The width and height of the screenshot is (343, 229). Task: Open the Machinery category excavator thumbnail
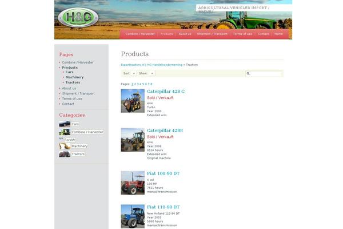[x=65, y=146]
